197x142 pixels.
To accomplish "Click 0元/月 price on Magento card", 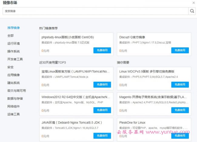I will point(123,111).
